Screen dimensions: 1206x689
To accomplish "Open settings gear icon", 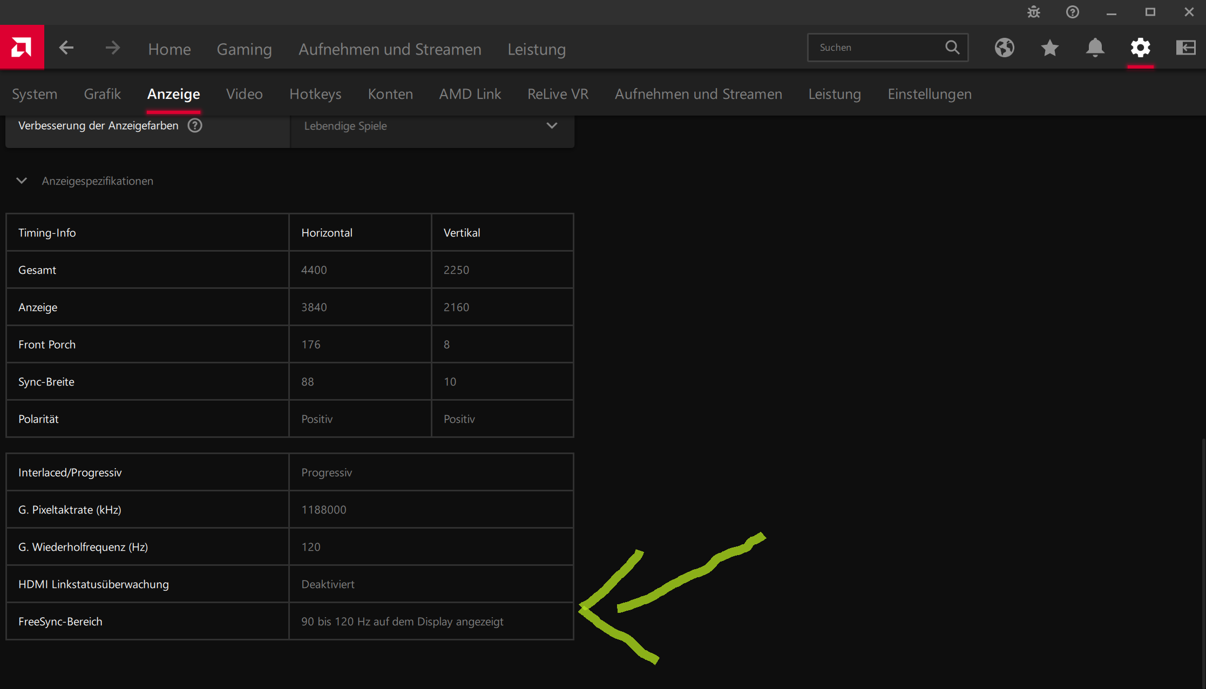I will 1140,48.
